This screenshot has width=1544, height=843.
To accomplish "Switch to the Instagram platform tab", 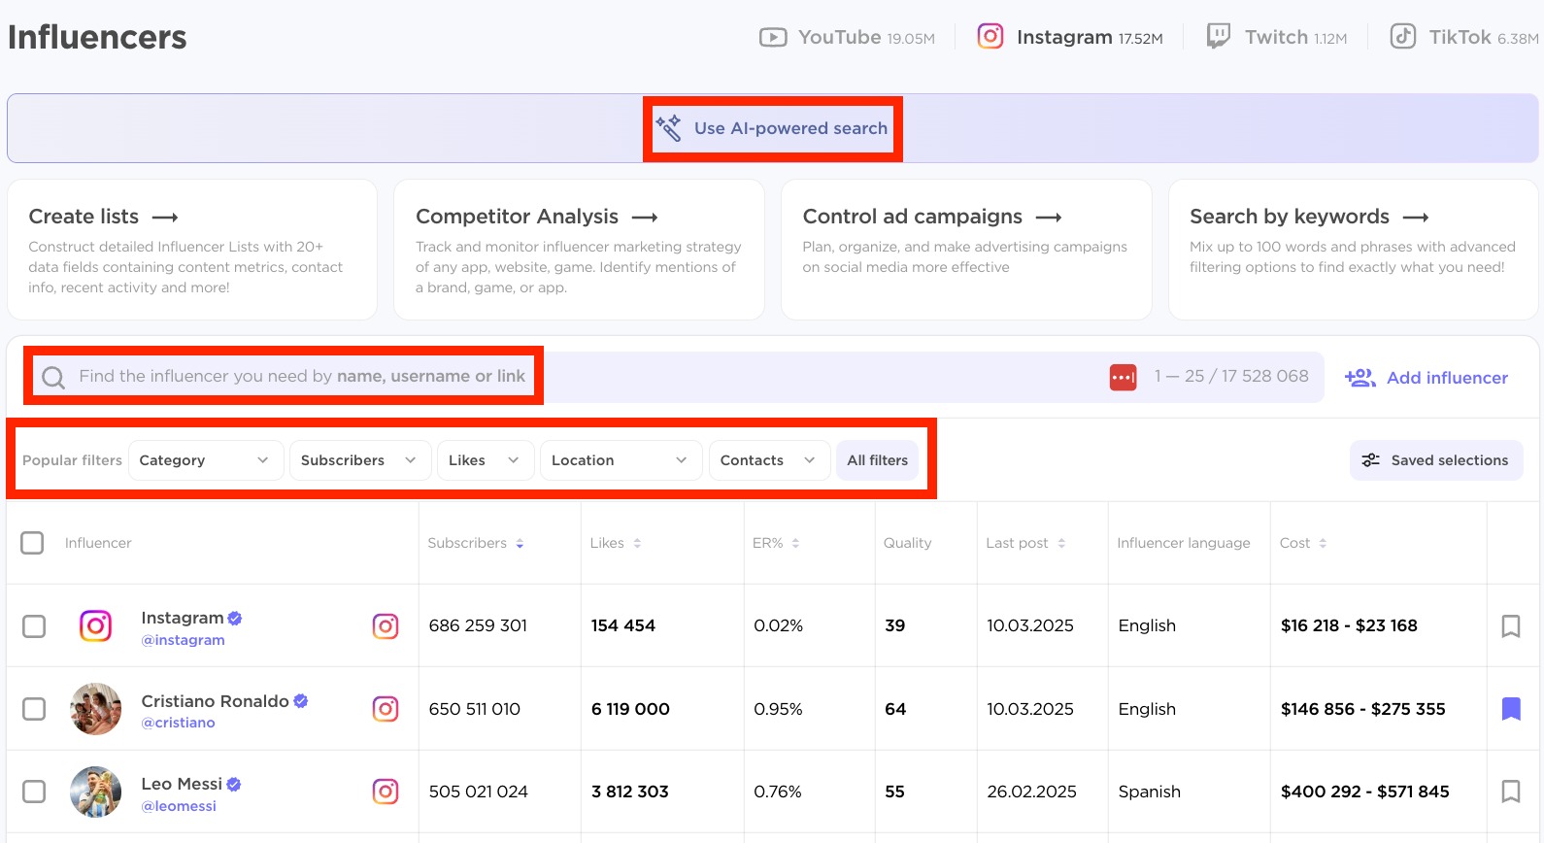I will 1069,37.
